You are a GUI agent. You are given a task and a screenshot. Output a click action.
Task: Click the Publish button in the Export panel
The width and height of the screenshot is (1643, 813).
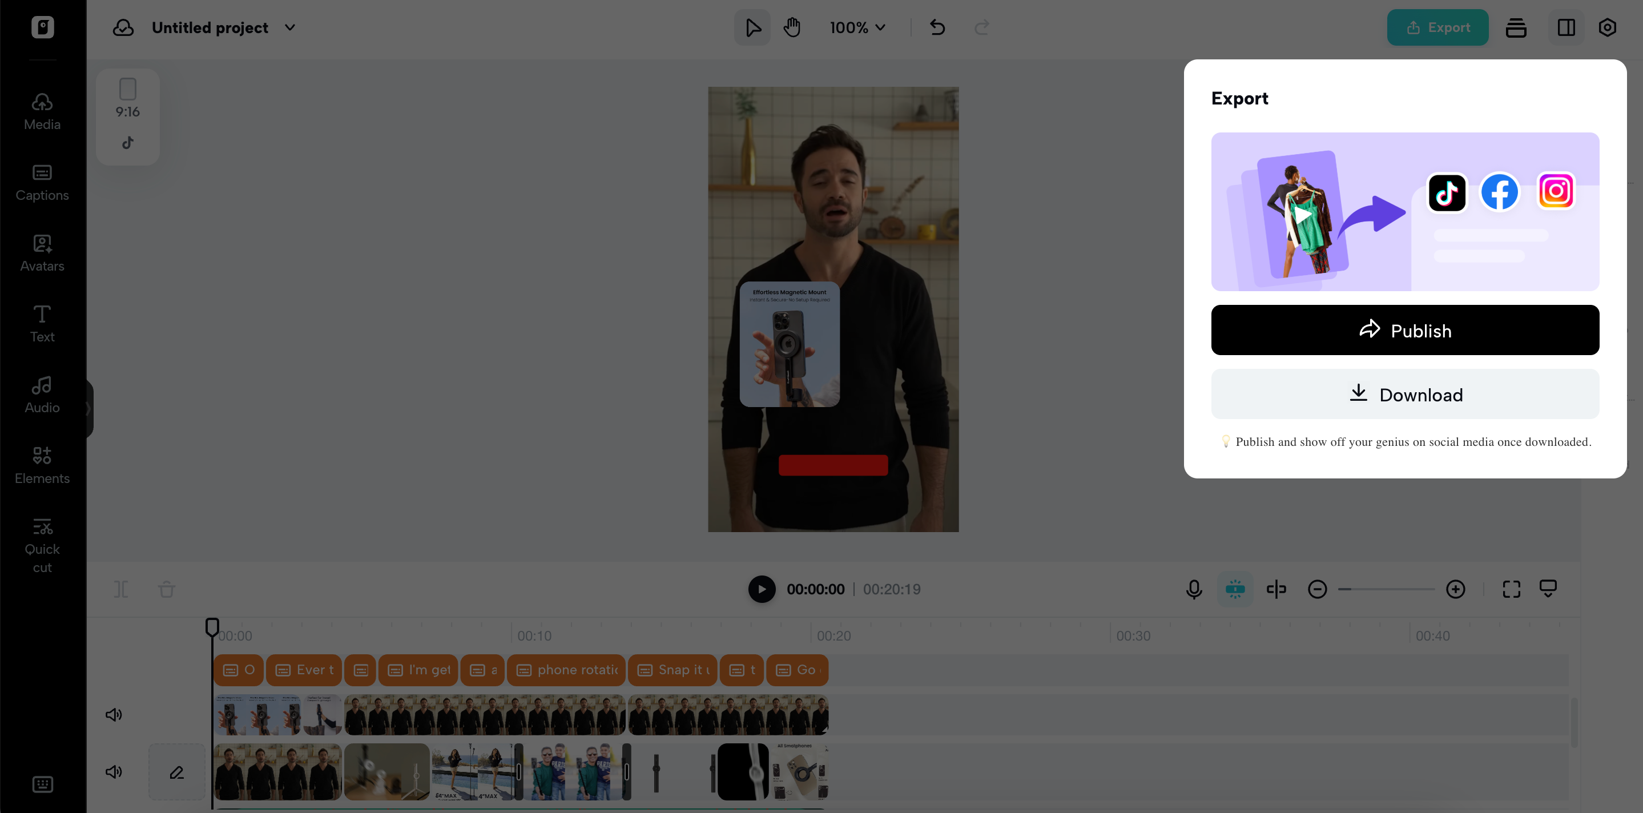tap(1404, 329)
